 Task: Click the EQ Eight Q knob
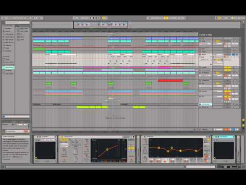145,159
